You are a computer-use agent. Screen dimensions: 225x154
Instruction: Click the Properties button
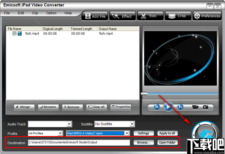(x=121, y=107)
